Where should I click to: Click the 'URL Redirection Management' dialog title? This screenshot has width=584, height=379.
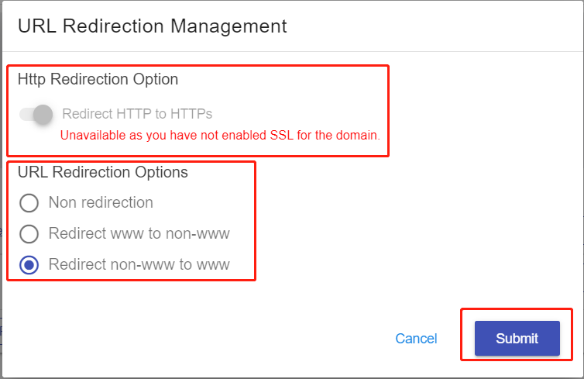[x=152, y=26]
